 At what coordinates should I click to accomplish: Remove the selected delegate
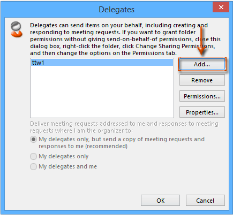(202, 80)
